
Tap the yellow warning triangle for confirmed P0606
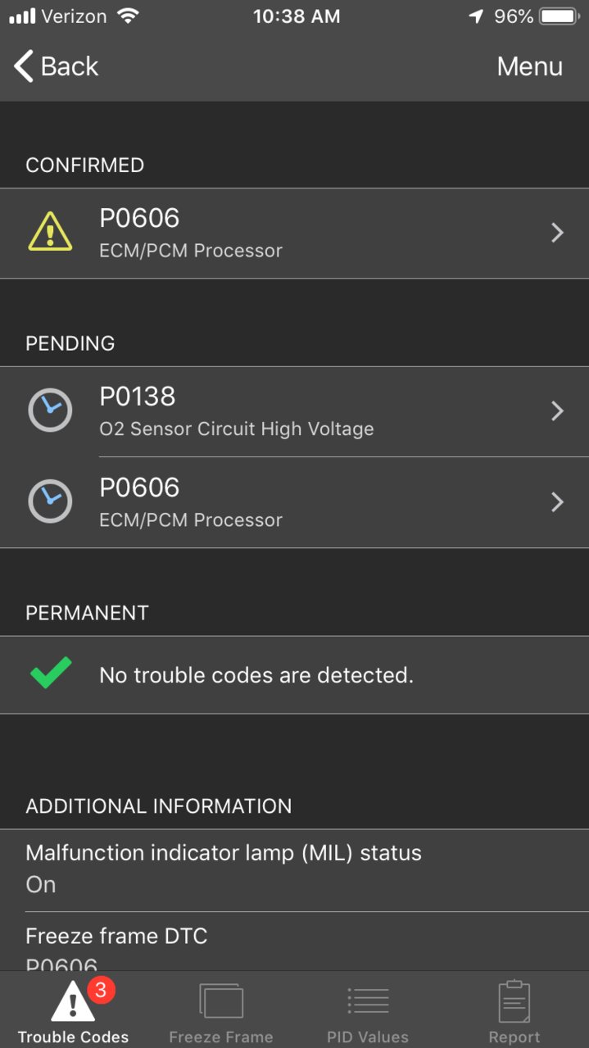(x=50, y=232)
